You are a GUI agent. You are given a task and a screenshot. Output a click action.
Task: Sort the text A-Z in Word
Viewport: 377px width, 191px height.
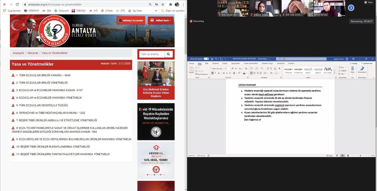click(x=275, y=68)
